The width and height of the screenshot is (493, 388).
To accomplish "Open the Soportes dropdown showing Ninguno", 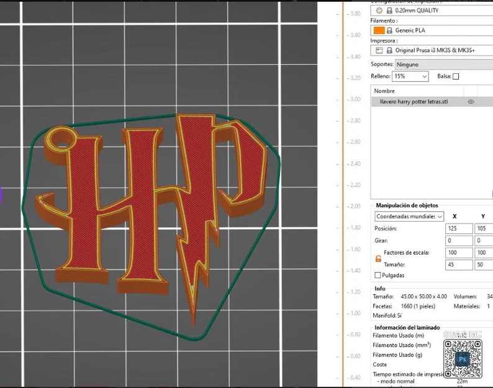I will 443,64.
